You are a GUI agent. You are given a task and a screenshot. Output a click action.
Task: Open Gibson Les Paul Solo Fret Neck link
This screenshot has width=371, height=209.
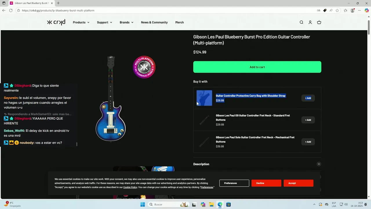(x=255, y=139)
